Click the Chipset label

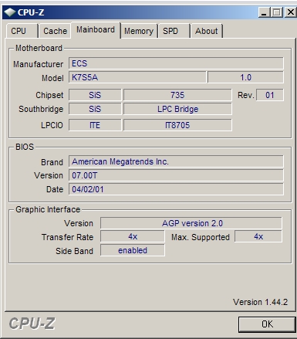[49, 95]
